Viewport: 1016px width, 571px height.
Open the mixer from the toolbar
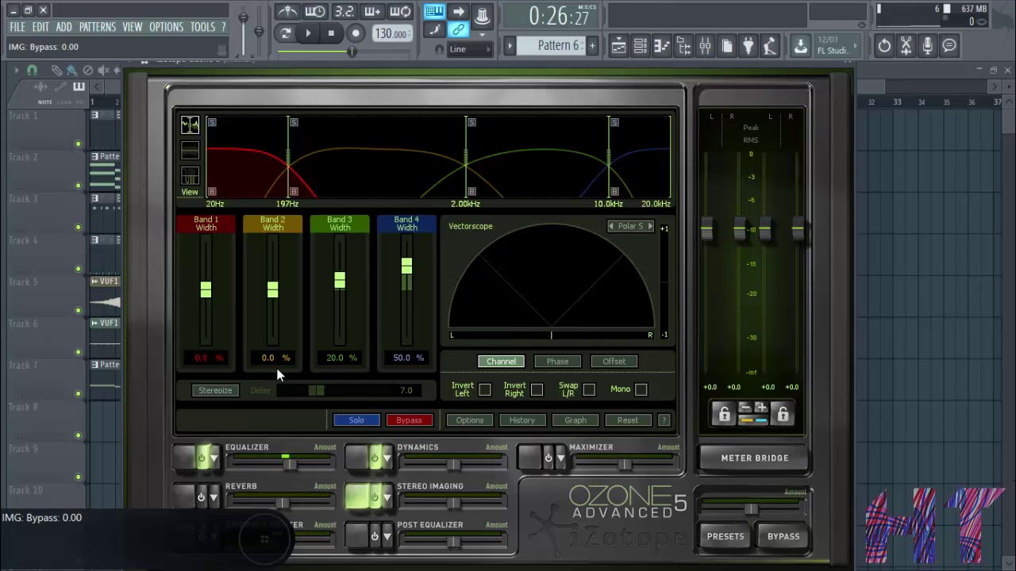(705, 46)
